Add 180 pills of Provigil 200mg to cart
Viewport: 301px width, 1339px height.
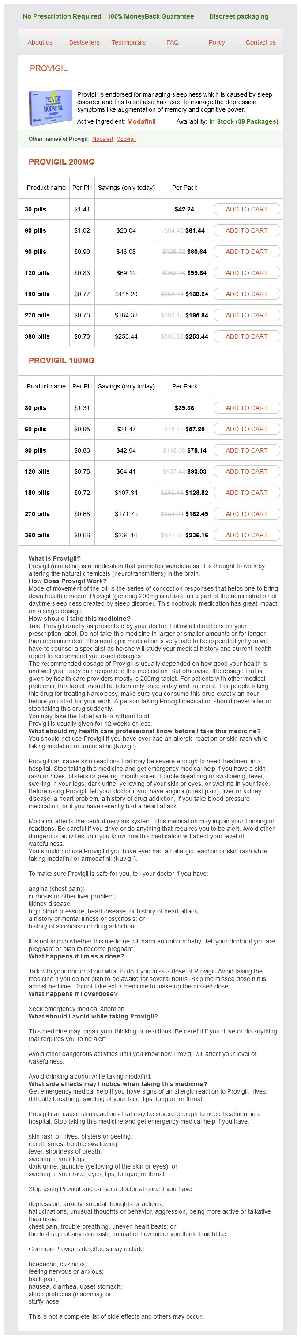246,294
